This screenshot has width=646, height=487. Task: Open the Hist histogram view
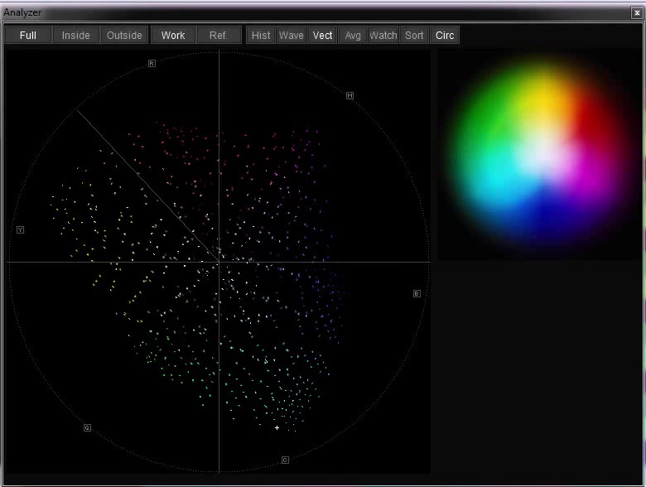261,36
